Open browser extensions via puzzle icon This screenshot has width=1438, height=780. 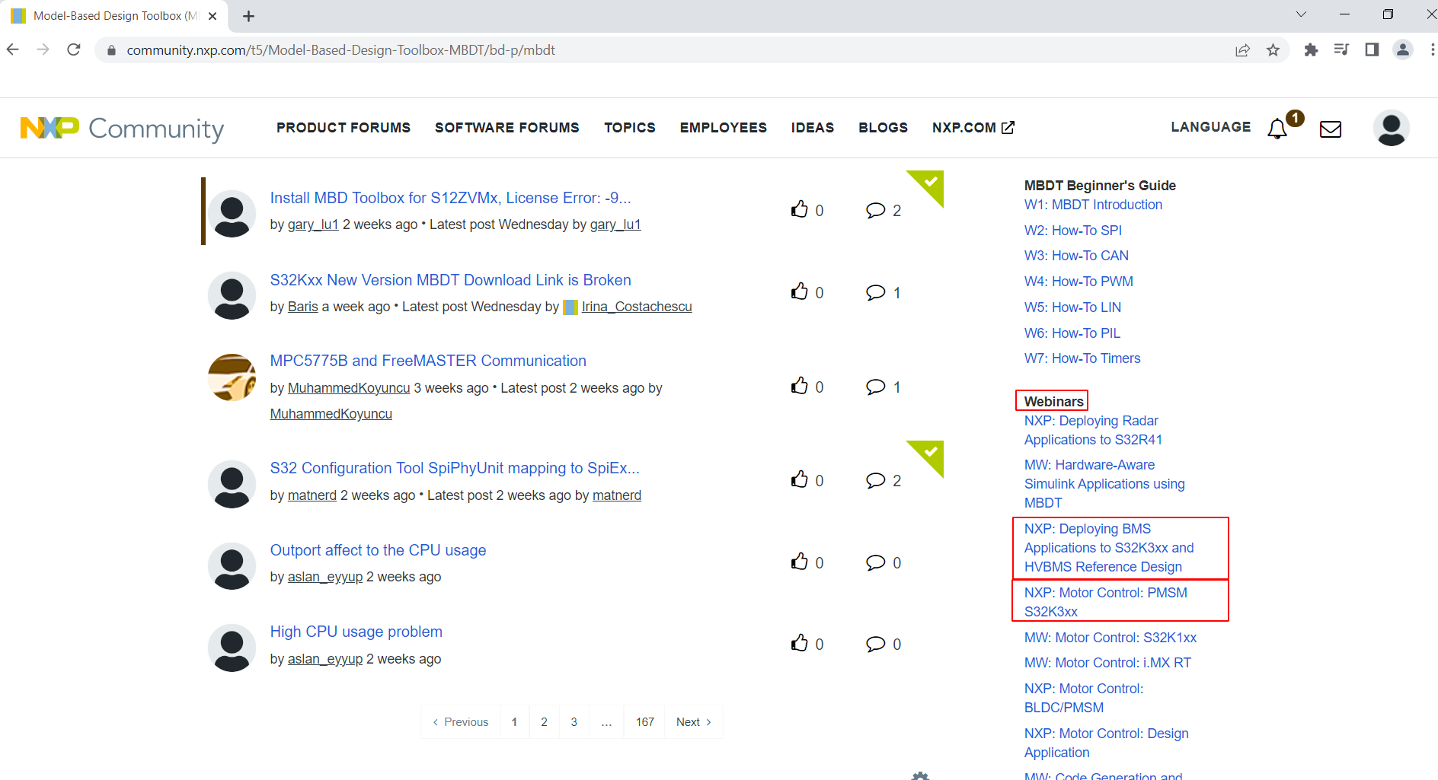1312,49
